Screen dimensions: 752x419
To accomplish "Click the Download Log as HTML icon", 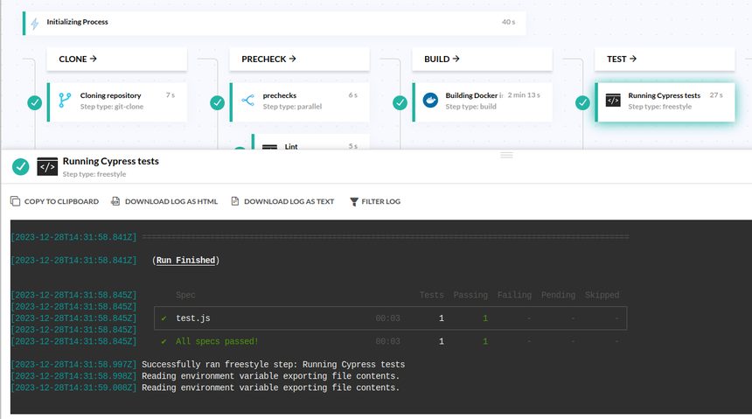I will coord(115,201).
